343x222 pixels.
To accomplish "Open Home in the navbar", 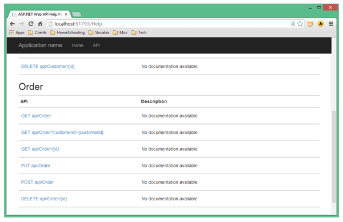I will (77, 46).
